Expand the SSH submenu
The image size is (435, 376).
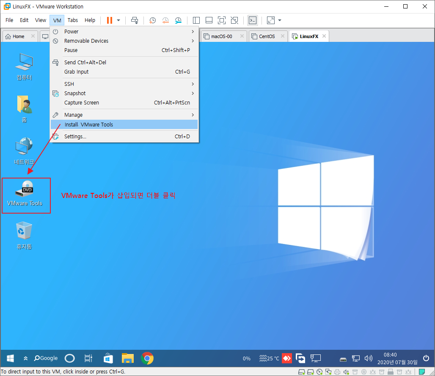(x=124, y=84)
